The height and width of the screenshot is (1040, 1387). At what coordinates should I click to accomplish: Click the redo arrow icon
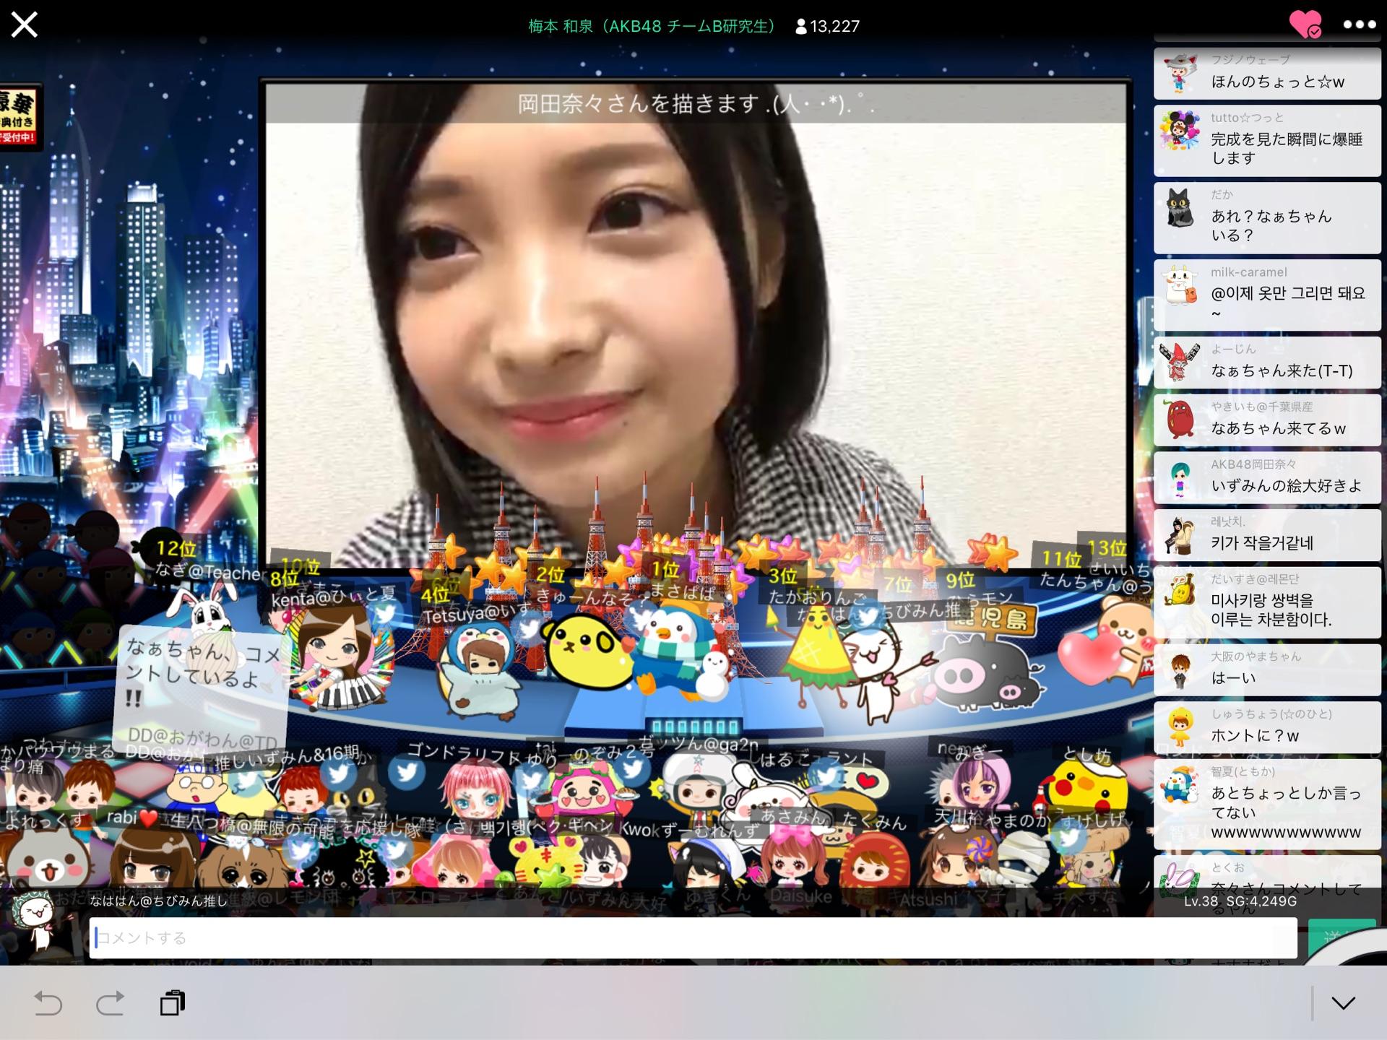110,1003
